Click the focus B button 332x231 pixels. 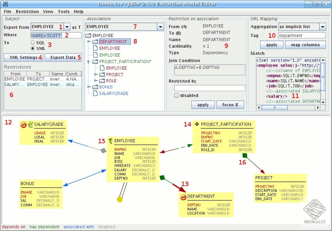coord(230,105)
